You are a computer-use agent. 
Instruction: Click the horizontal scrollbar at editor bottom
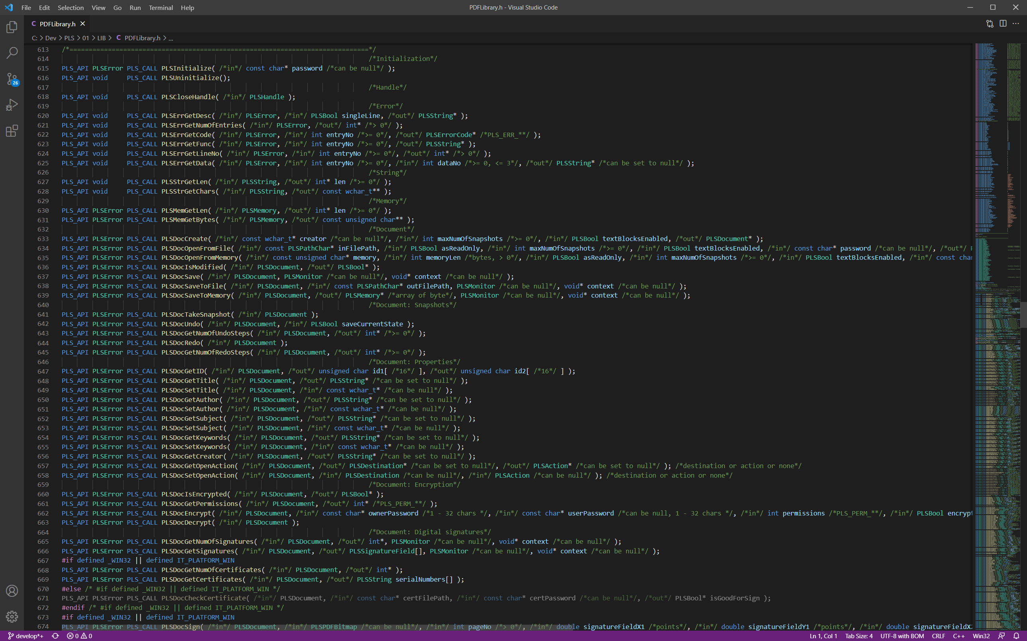pos(317,627)
